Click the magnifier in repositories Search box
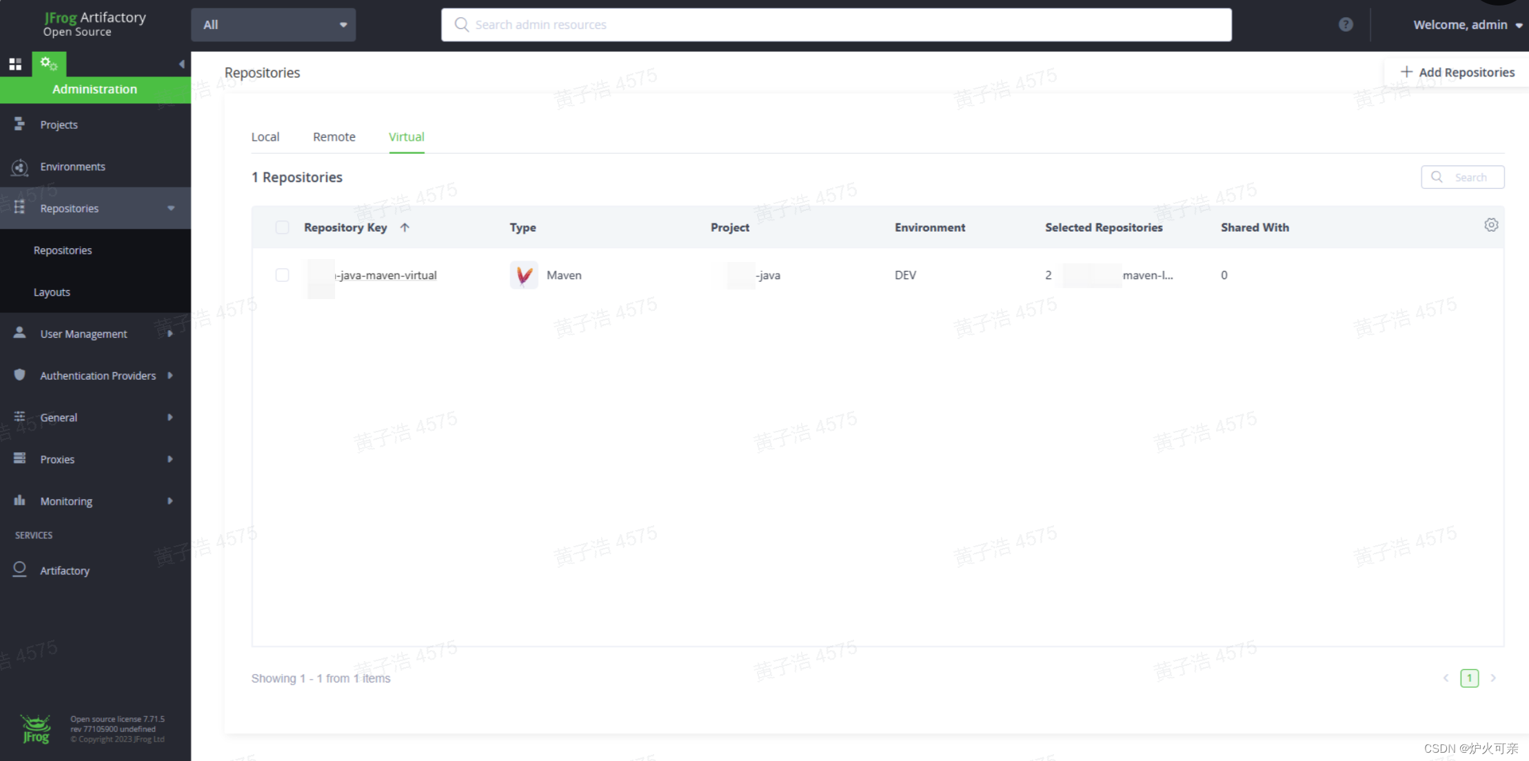 click(1437, 177)
